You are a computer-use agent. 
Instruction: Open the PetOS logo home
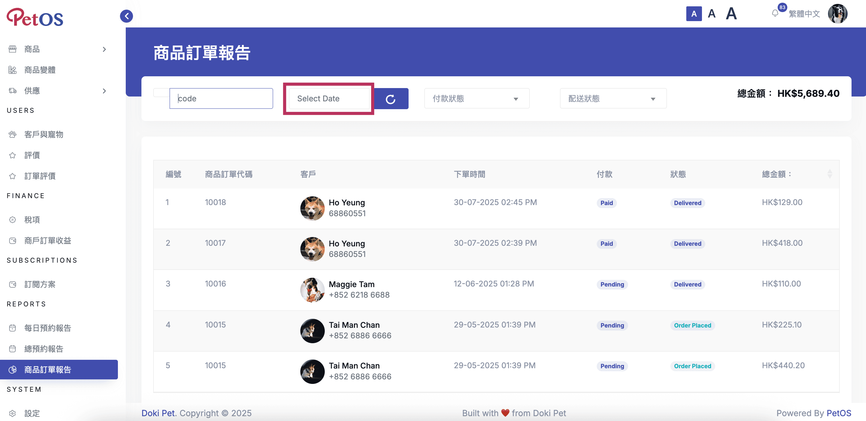tap(35, 17)
